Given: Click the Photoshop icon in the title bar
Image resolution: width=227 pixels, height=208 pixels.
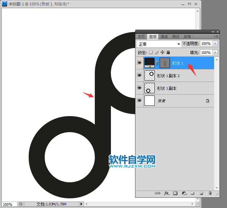Looking at the screenshot, I should click(x=4, y=4).
